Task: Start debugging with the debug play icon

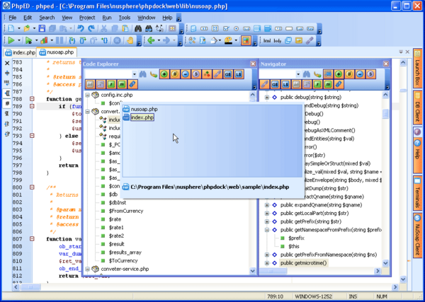Action: point(28,40)
